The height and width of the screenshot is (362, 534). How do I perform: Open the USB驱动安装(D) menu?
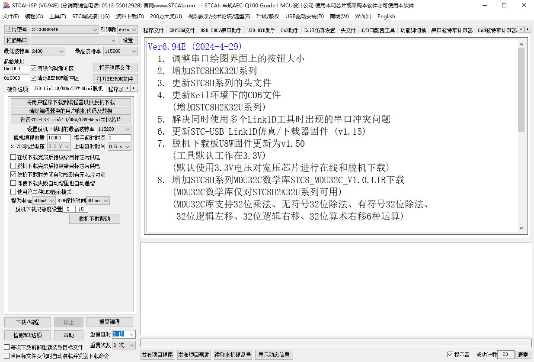coord(304,16)
